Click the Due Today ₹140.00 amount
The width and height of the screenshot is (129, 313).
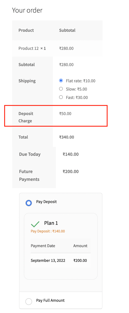click(x=71, y=154)
